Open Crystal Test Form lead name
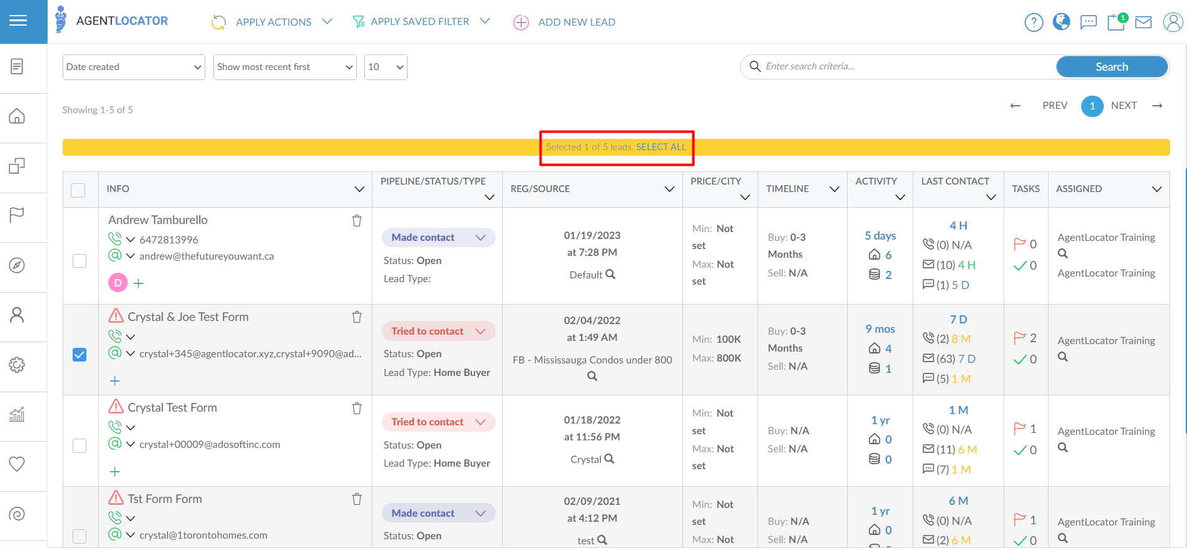 click(x=172, y=408)
